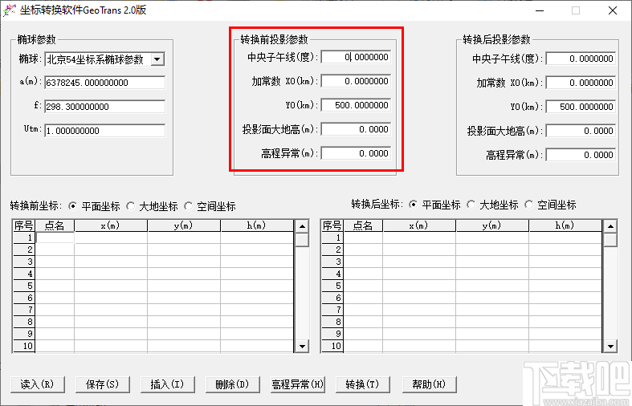Click the f flattening value field
The height and width of the screenshot is (406, 632).
[104, 107]
